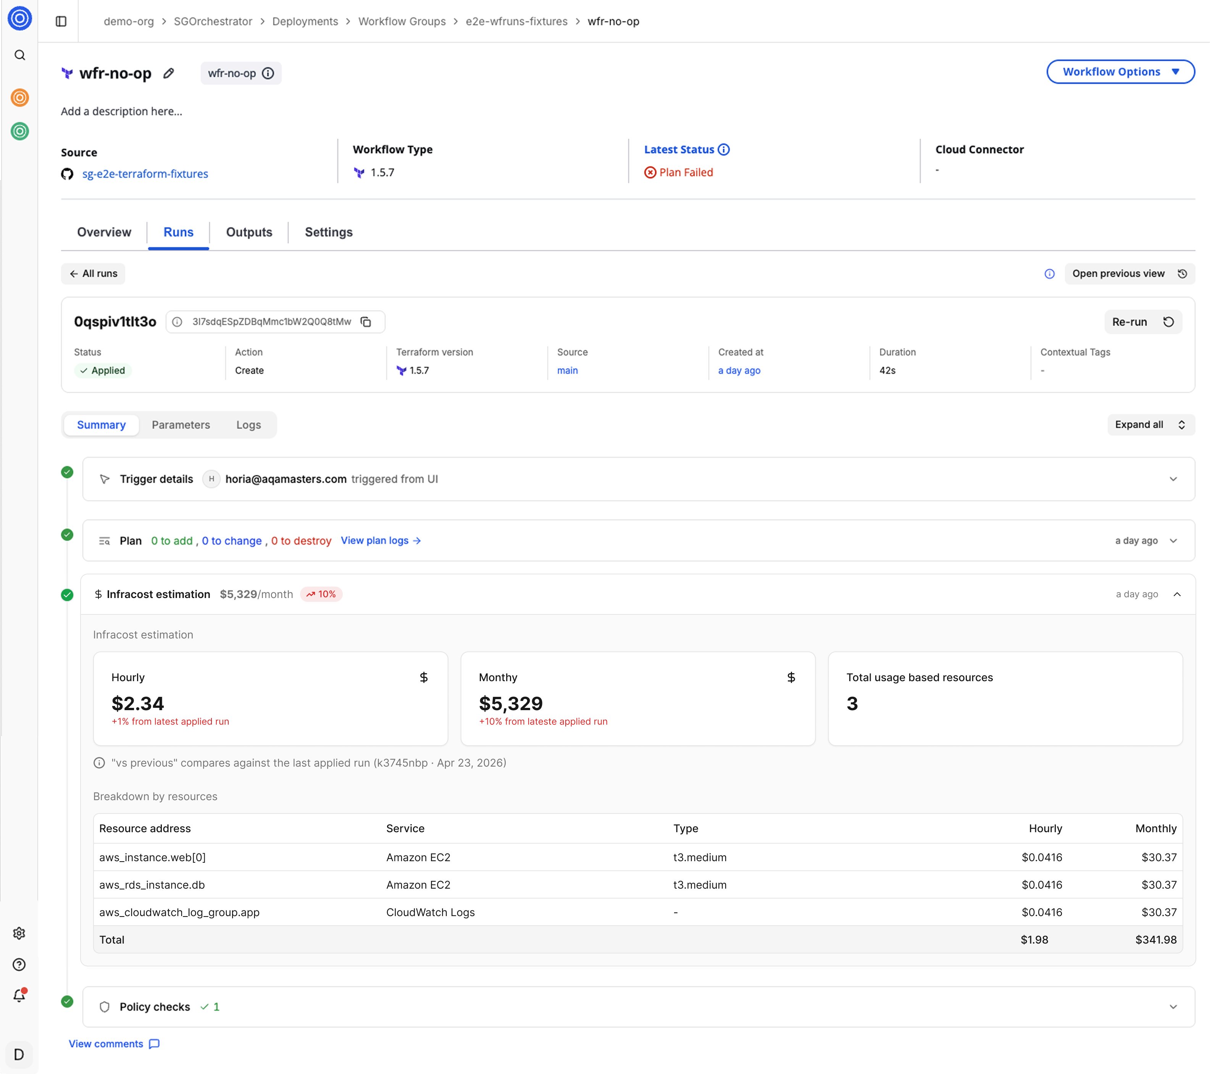Open the orange circle app icon
1210x1074 pixels.
[x=19, y=98]
